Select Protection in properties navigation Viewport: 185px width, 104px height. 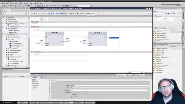click(x=35, y=87)
